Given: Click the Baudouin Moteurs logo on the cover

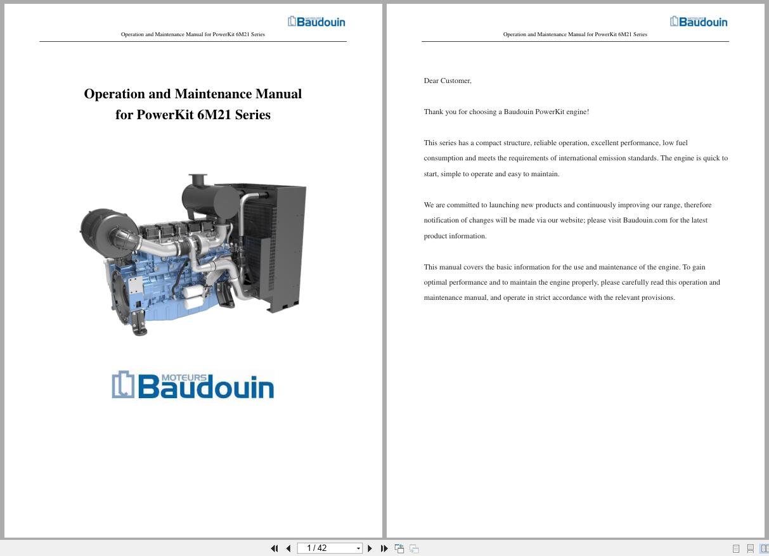Looking at the screenshot, I should tap(193, 384).
